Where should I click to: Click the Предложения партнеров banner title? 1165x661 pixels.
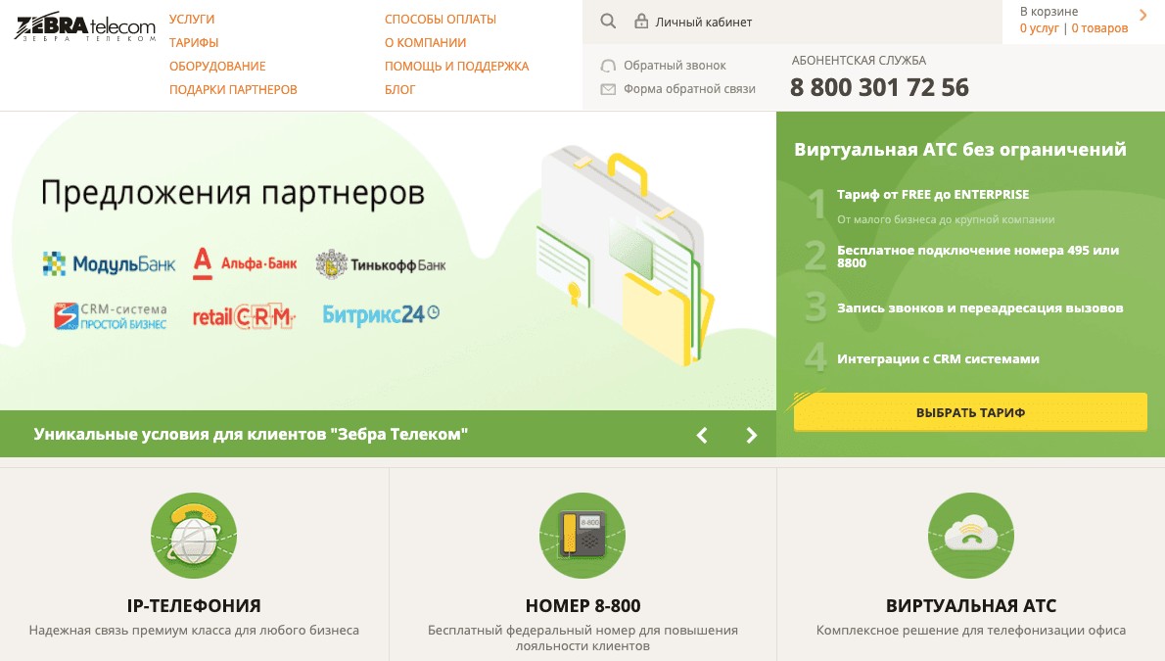[233, 193]
